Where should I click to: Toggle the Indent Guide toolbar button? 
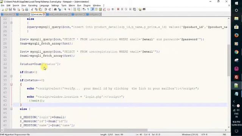pos(92,9)
